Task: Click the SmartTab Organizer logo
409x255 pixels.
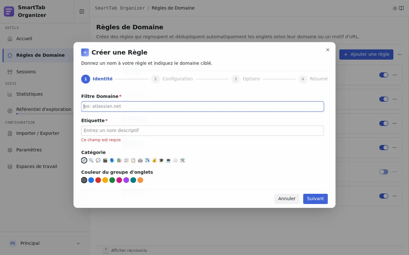Action: tap(9, 11)
